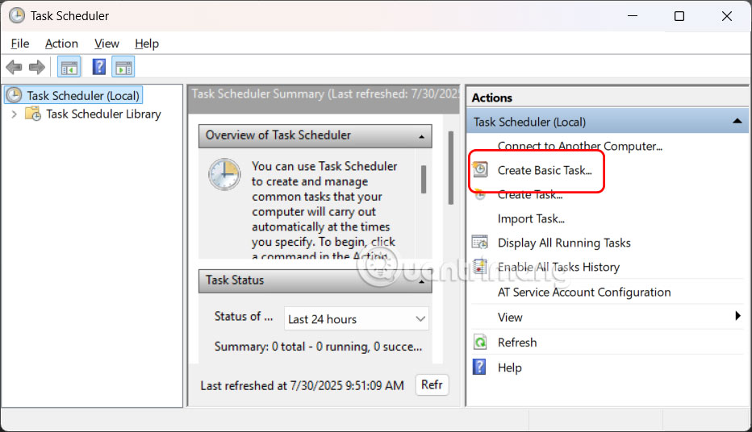The image size is (752, 432).
Task: Minimize the Task Scheduler window
Action: pyautogui.click(x=633, y=16)
